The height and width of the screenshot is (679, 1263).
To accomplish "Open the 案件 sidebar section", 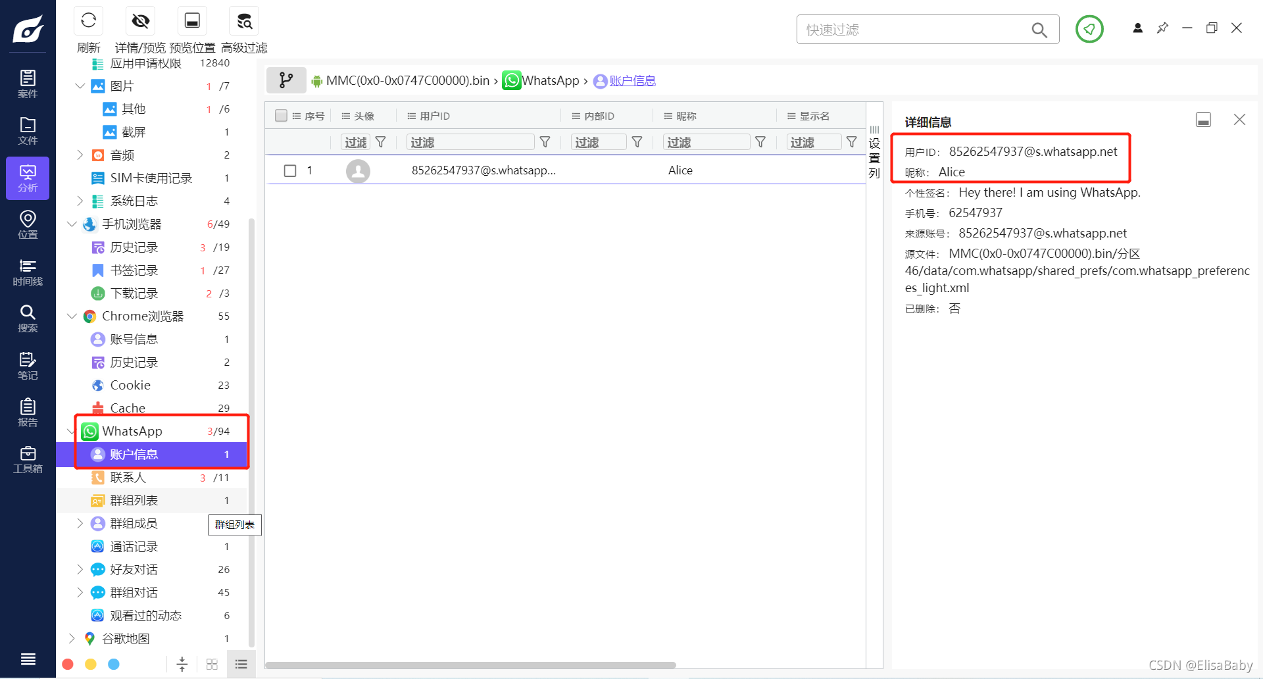I will click(28, 84).
